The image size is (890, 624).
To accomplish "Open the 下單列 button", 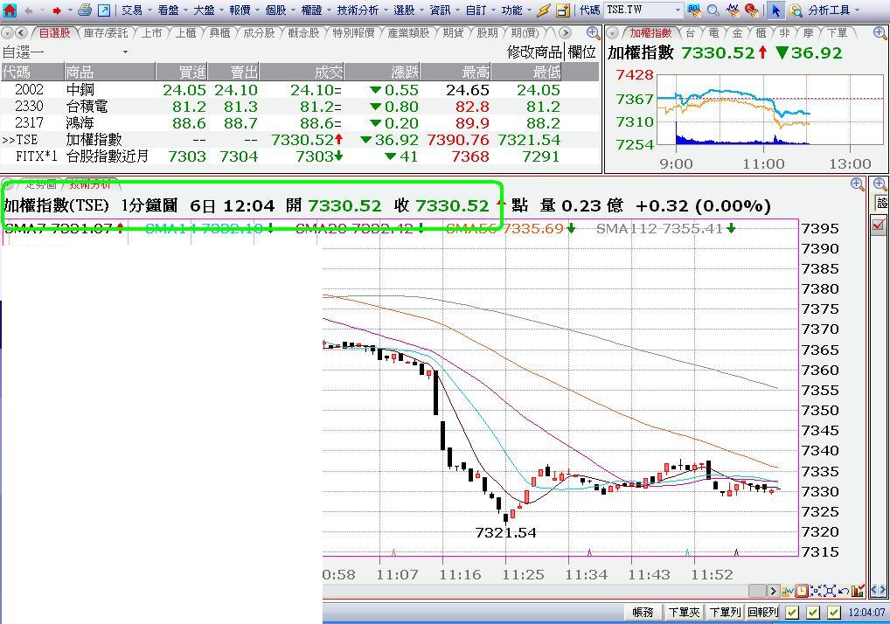I will 725,613.
